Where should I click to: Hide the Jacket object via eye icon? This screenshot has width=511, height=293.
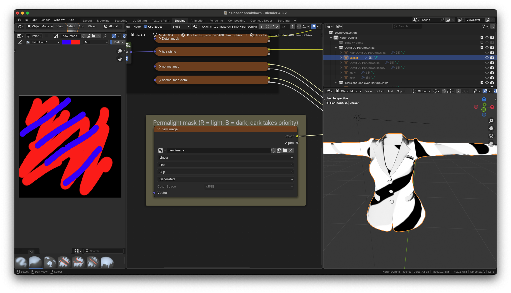[x=487, y=57]
